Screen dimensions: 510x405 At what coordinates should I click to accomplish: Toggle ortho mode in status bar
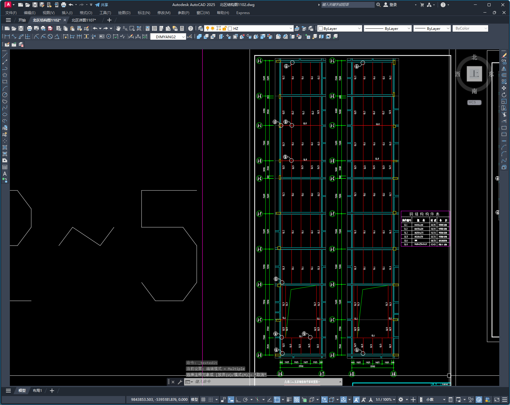point(238,400)
